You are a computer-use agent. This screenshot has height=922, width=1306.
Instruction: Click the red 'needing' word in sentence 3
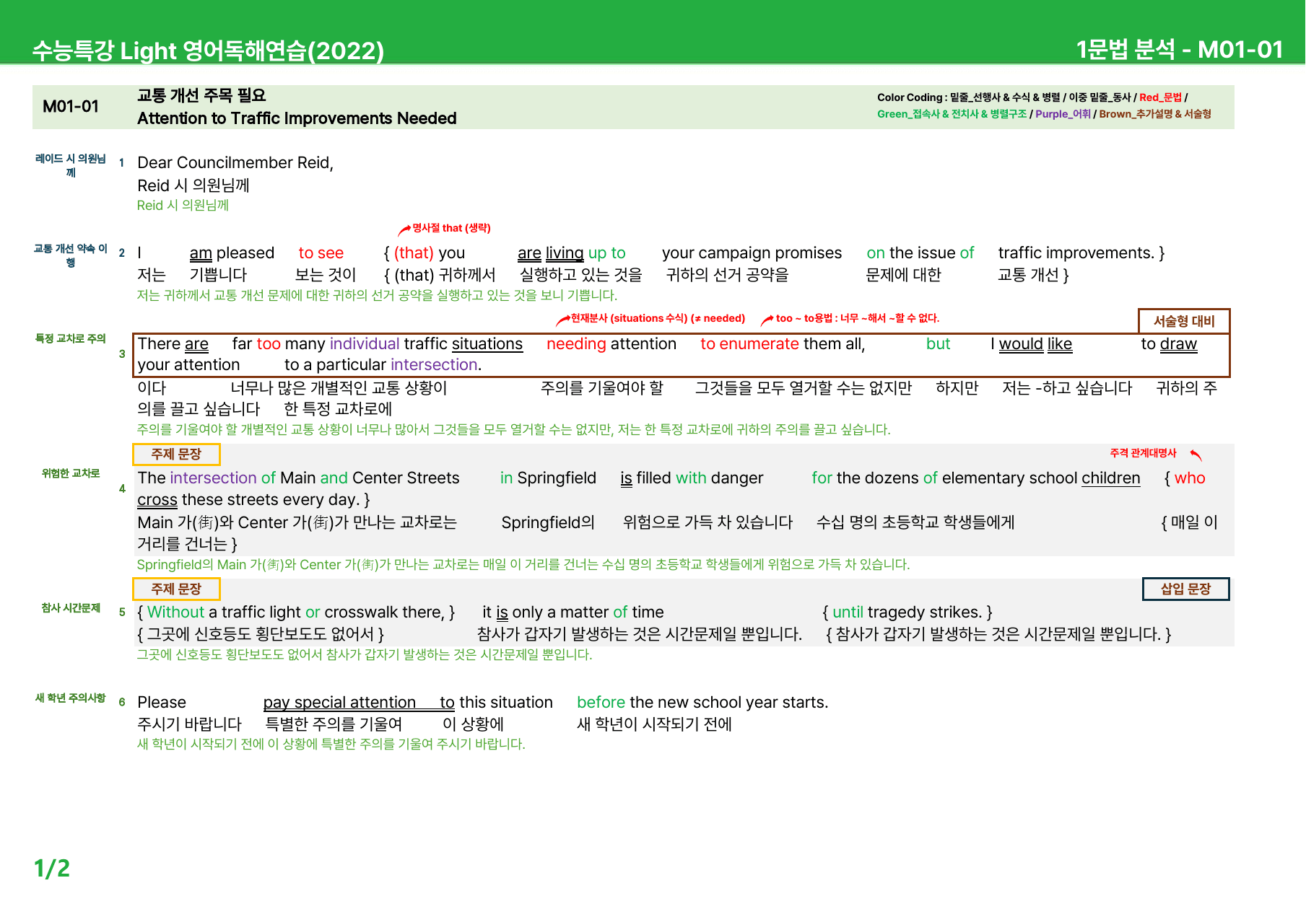pos(576,344)
